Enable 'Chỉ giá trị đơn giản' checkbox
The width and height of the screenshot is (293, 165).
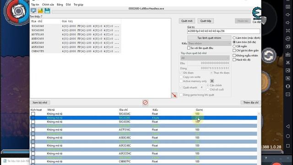[x=234, y=50]
